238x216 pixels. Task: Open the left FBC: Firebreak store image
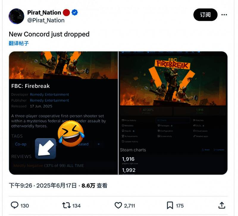pyautogui.click(x=63, y=113)
